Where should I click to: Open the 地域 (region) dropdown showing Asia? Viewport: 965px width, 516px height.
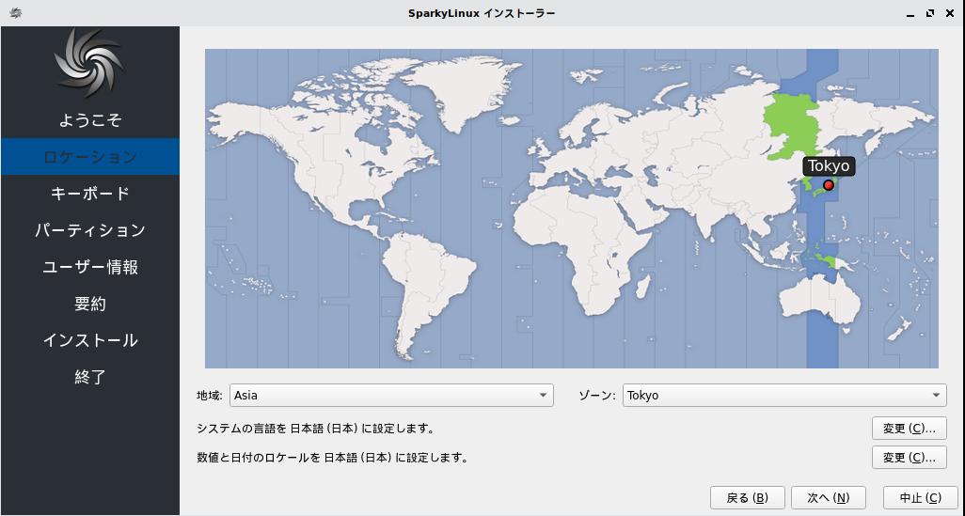click(x=391, y=395)
